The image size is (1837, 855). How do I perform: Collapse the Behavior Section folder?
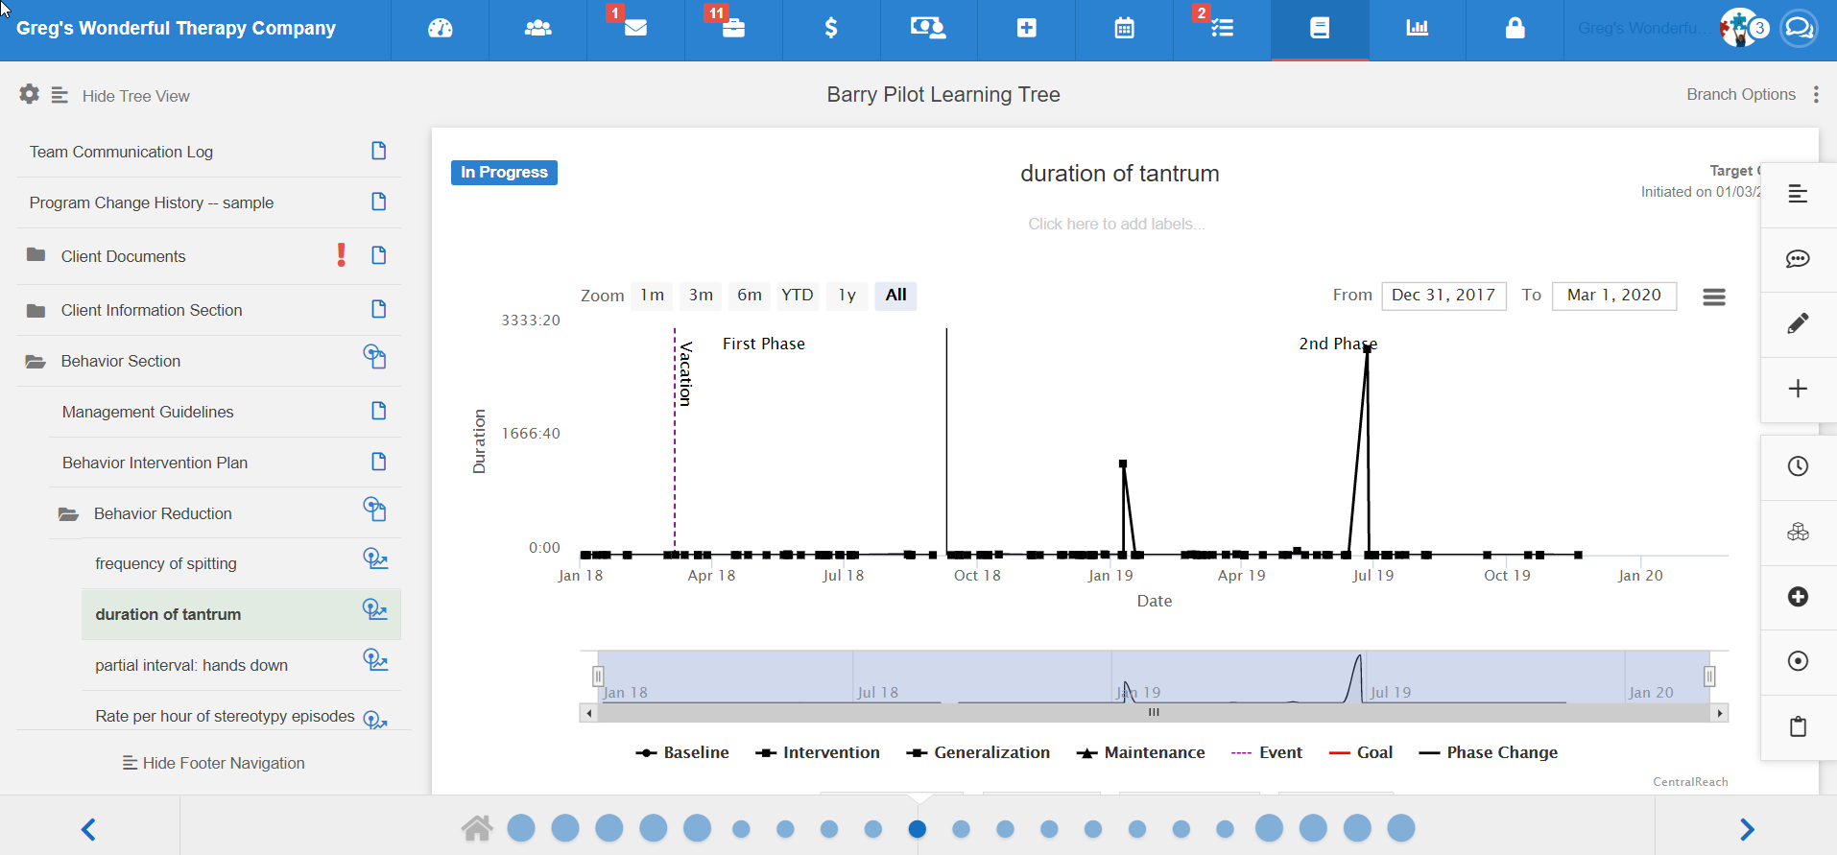36,362
